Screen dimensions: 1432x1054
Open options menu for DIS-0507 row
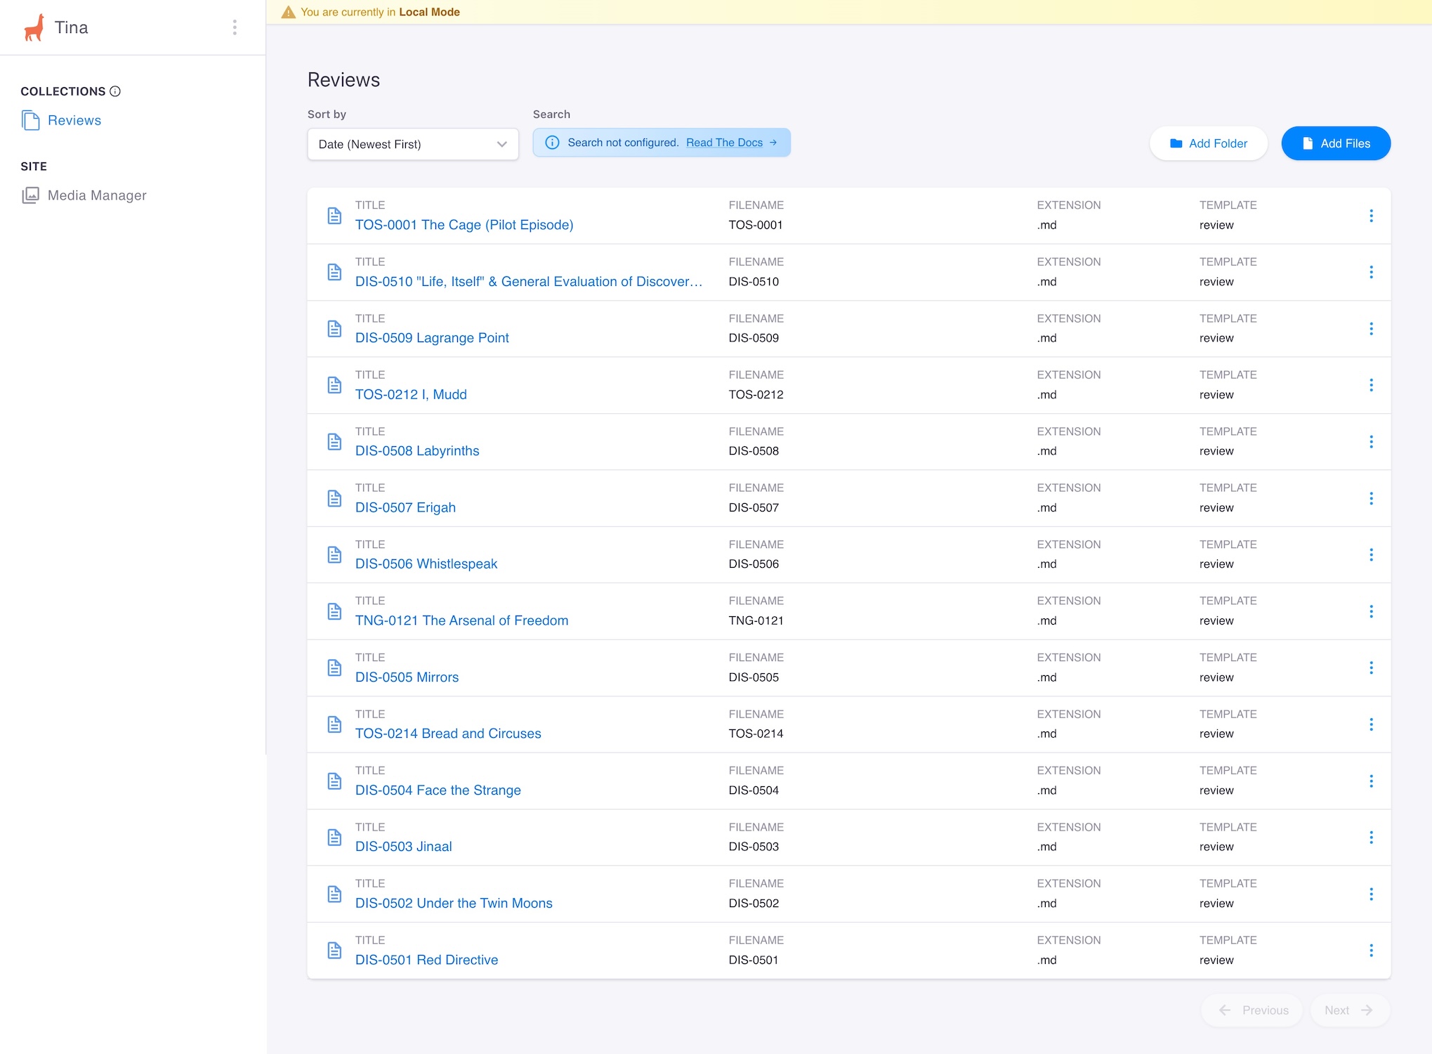(x=1371, y=498)
